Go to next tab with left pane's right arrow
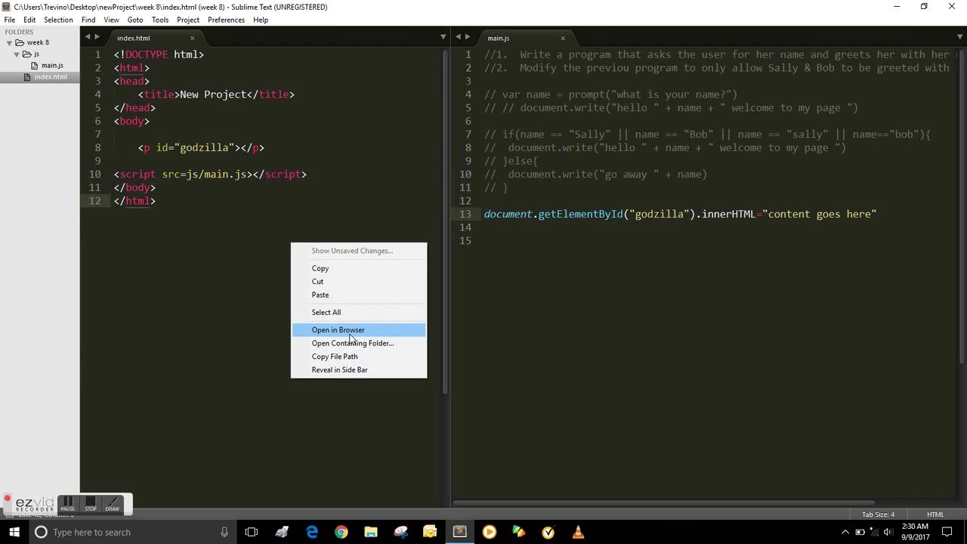This screenshot has width=967, height=544. point(97,37)
